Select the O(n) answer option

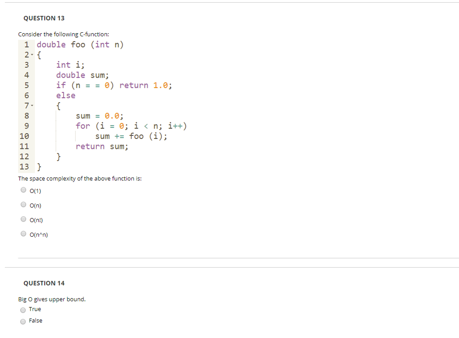pyautogui.click(x=23, y=204)
